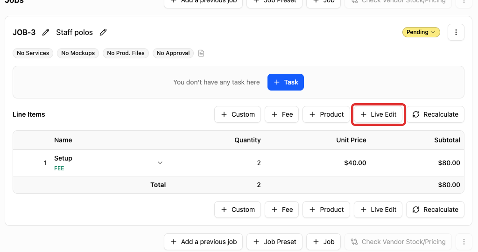Select the Staff polos job title
Image resolution: width=478 pixels, height=252 pixels.
pos(74,32)
